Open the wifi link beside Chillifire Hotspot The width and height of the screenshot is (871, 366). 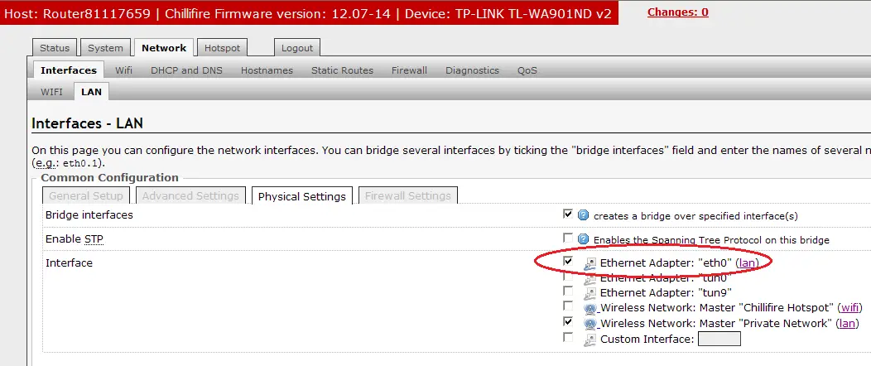[849, 307]
